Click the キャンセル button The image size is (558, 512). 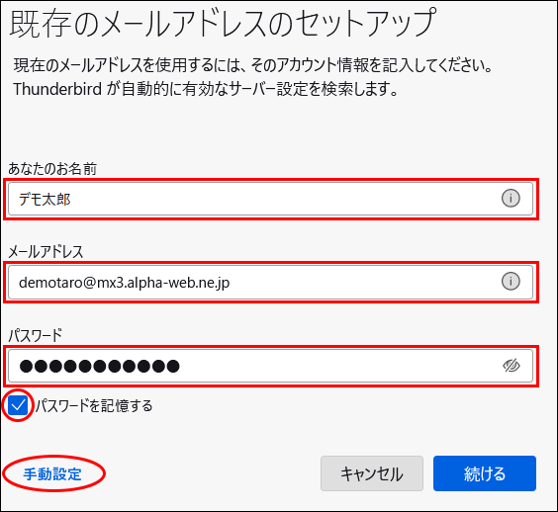372,473
